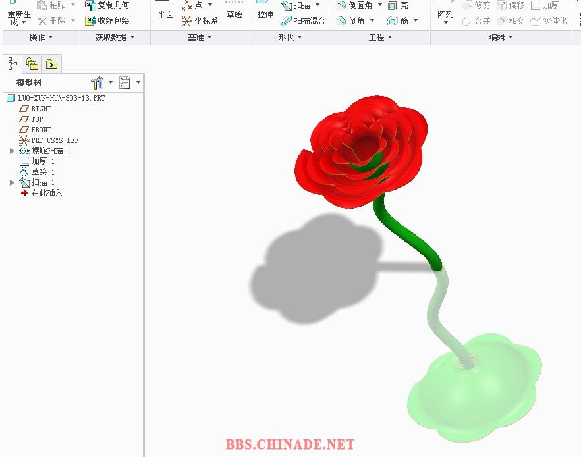581x457 pixels.
Task: Click Swept Blend (扫描混合) icon
Action: click(x=287, y=21)
